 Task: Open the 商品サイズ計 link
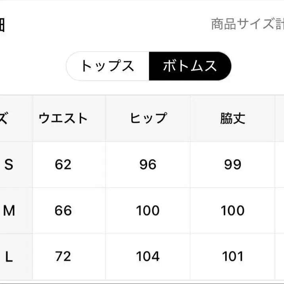coord(247,24)
